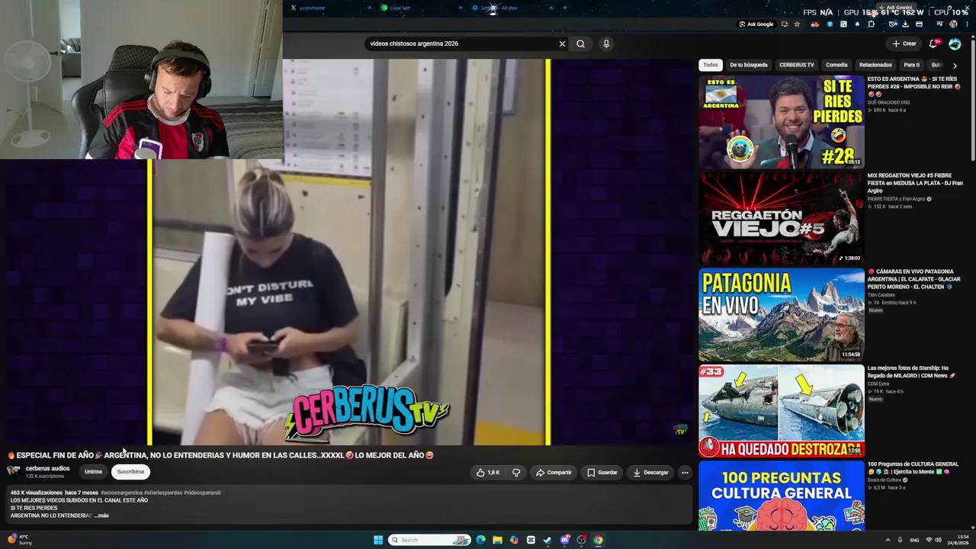Screen dimensions: 976x549
Task: Open the 100 Preguntas de CULTURA GENERAL title
Action: [912, 467]
